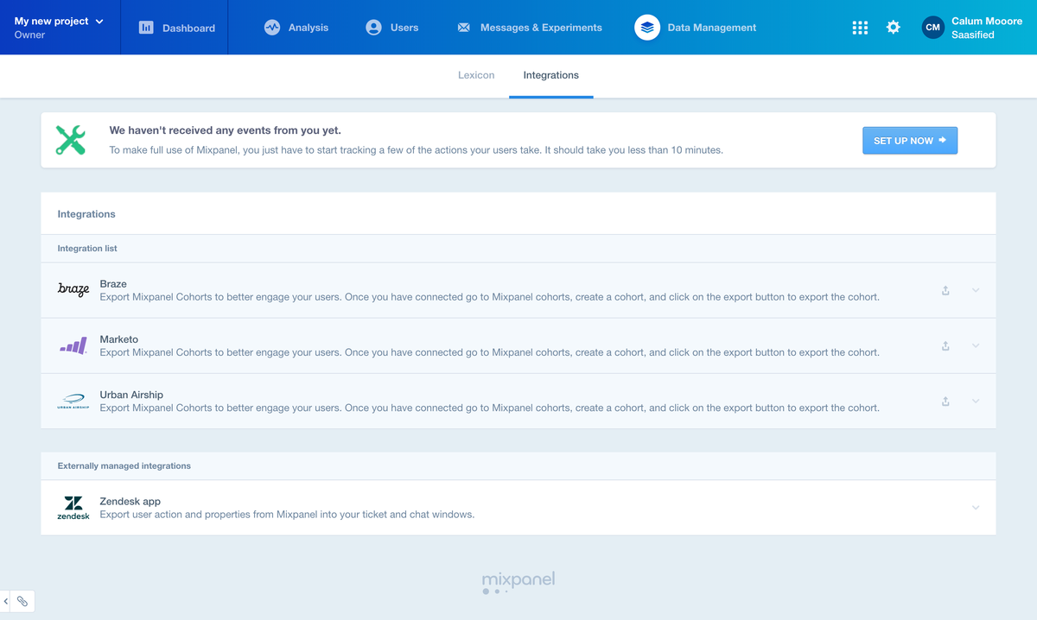Open the apps grid icon
1037x620 pixels.
pyautogui.click(x=860, y=28)
